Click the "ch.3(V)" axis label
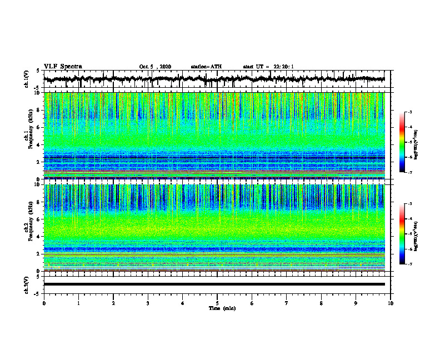The height and width of the screenshot is (340, 440). coord(27,285)
